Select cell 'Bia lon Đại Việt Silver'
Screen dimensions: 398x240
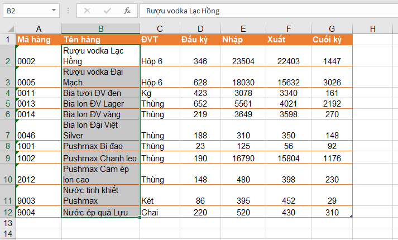[x=101, y=130]
